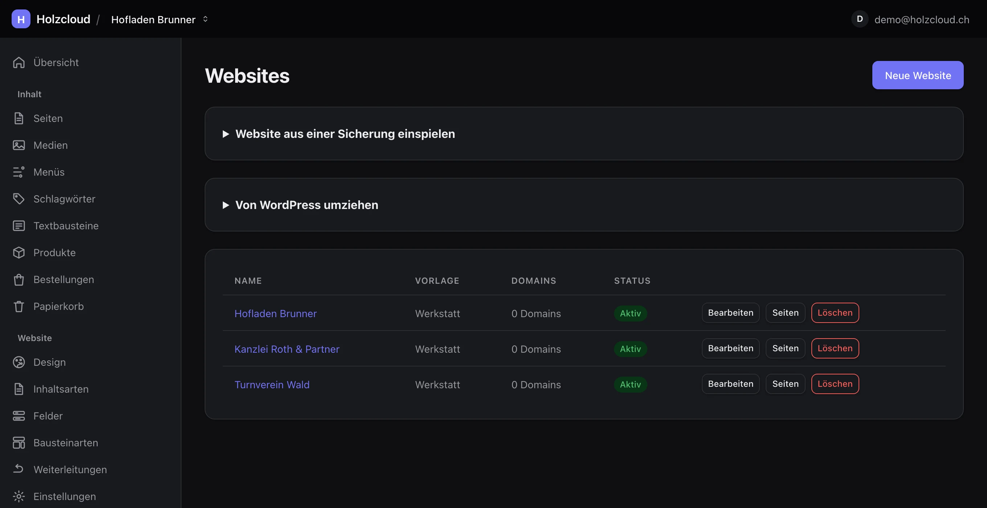This screenshot has height=508, width=987.
Task: Click 0 Domains in Kanzlei Roth row
Action: click(x=536, y=349)
